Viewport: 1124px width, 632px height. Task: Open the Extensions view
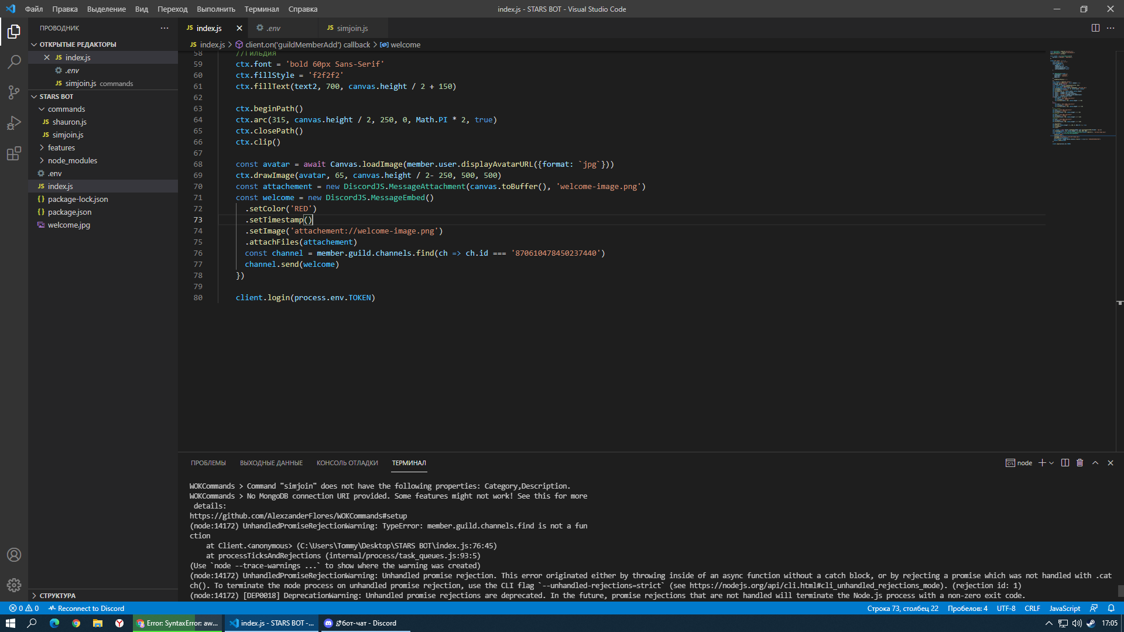click(x=14, y=154)
